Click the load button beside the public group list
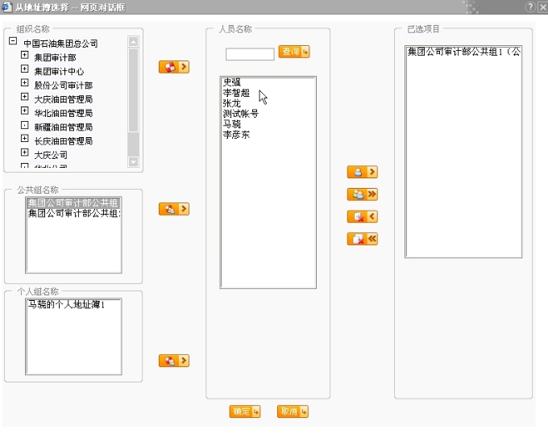This screenshot has height=447, width=548. 174,209
